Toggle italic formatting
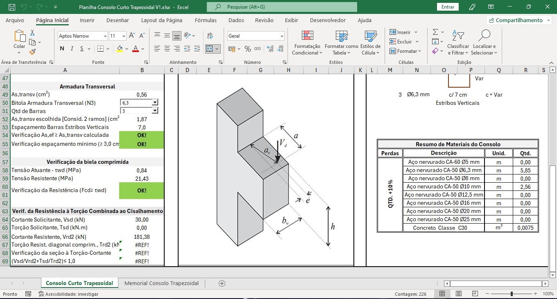The height and width of the screenshot is (299, 557). 72,49
